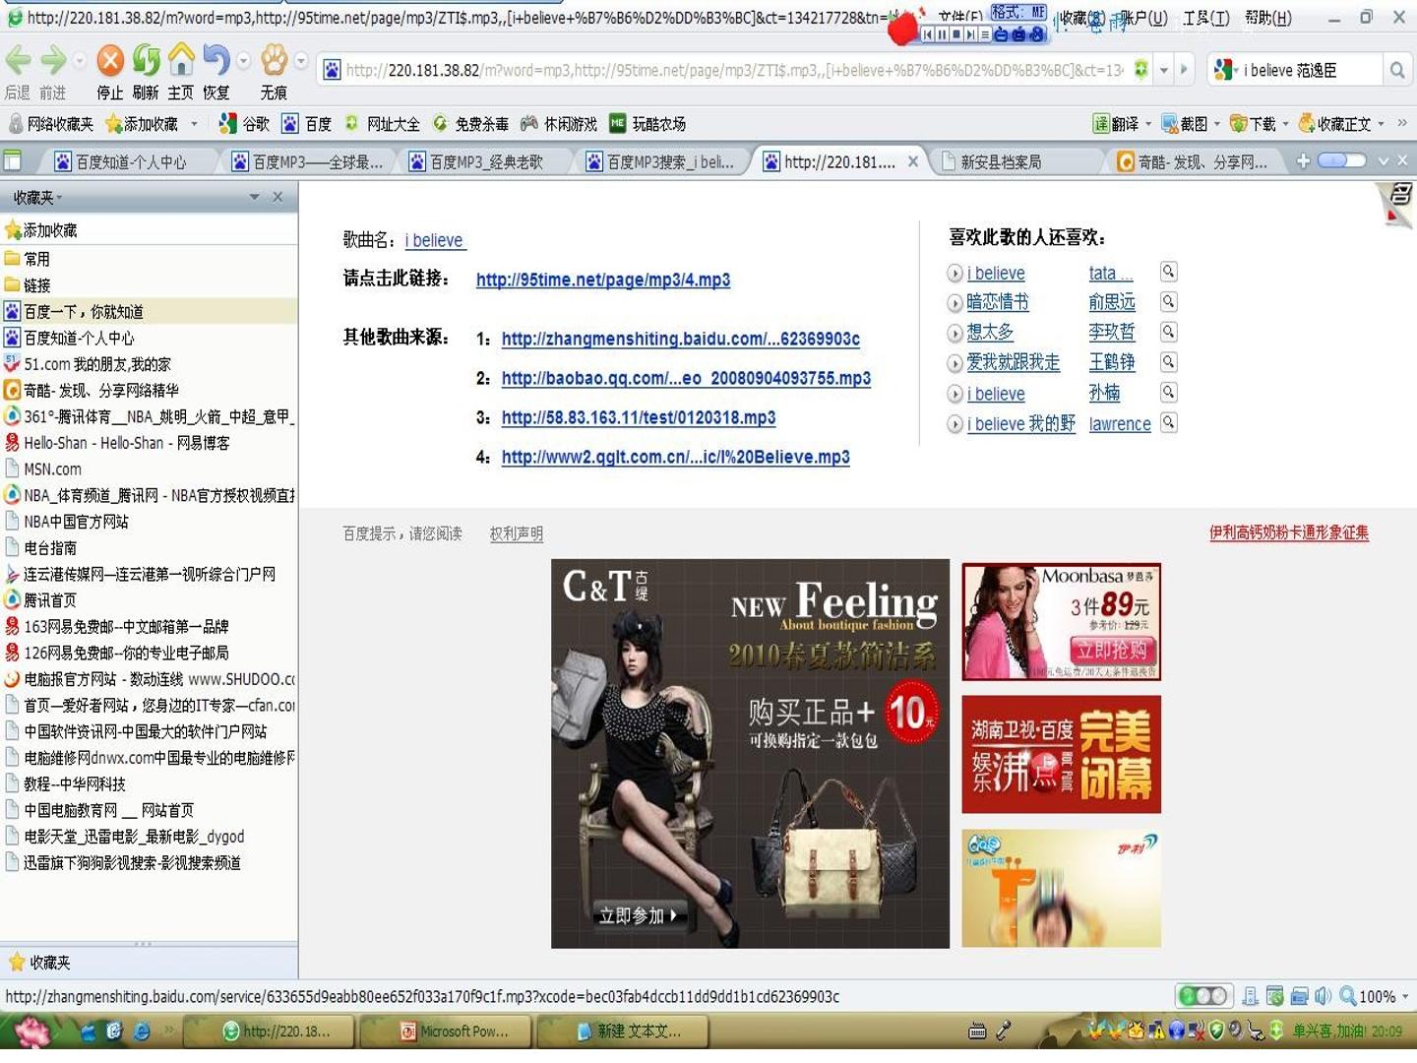
Task: Click search icon beside 王鹤铮
Action: coord(1168,362)
